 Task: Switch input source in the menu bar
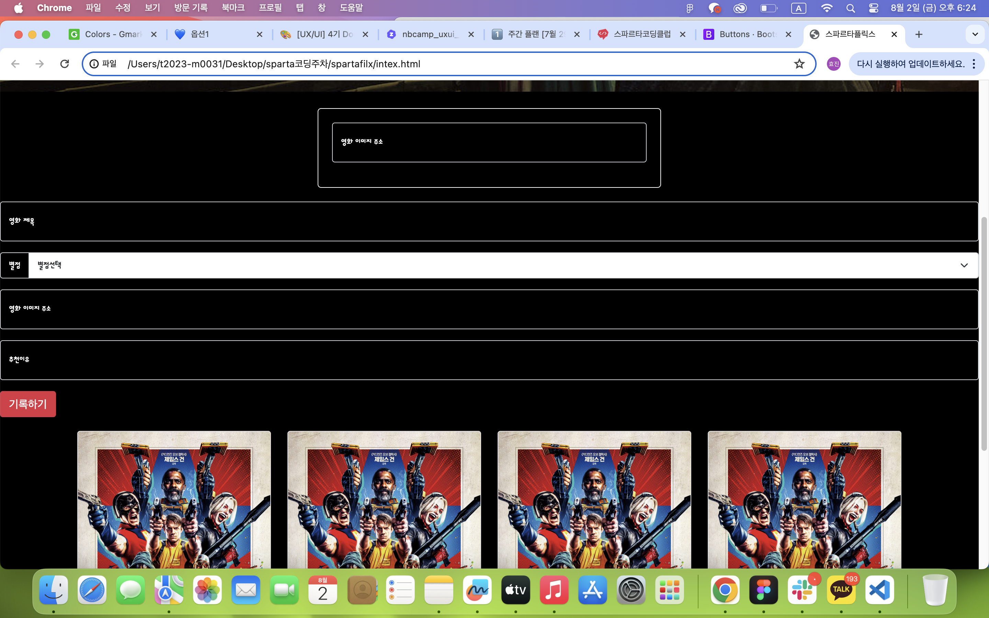click(798, 8)
